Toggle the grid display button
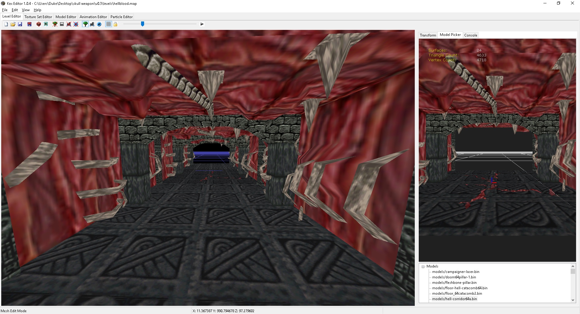This screenshot has height=314, width=580. pyautogui.click(x=108, y=24)
